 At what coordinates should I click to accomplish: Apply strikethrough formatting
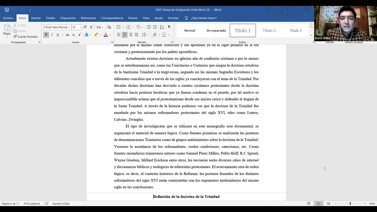pyautogui.click(x=67, y=35)
